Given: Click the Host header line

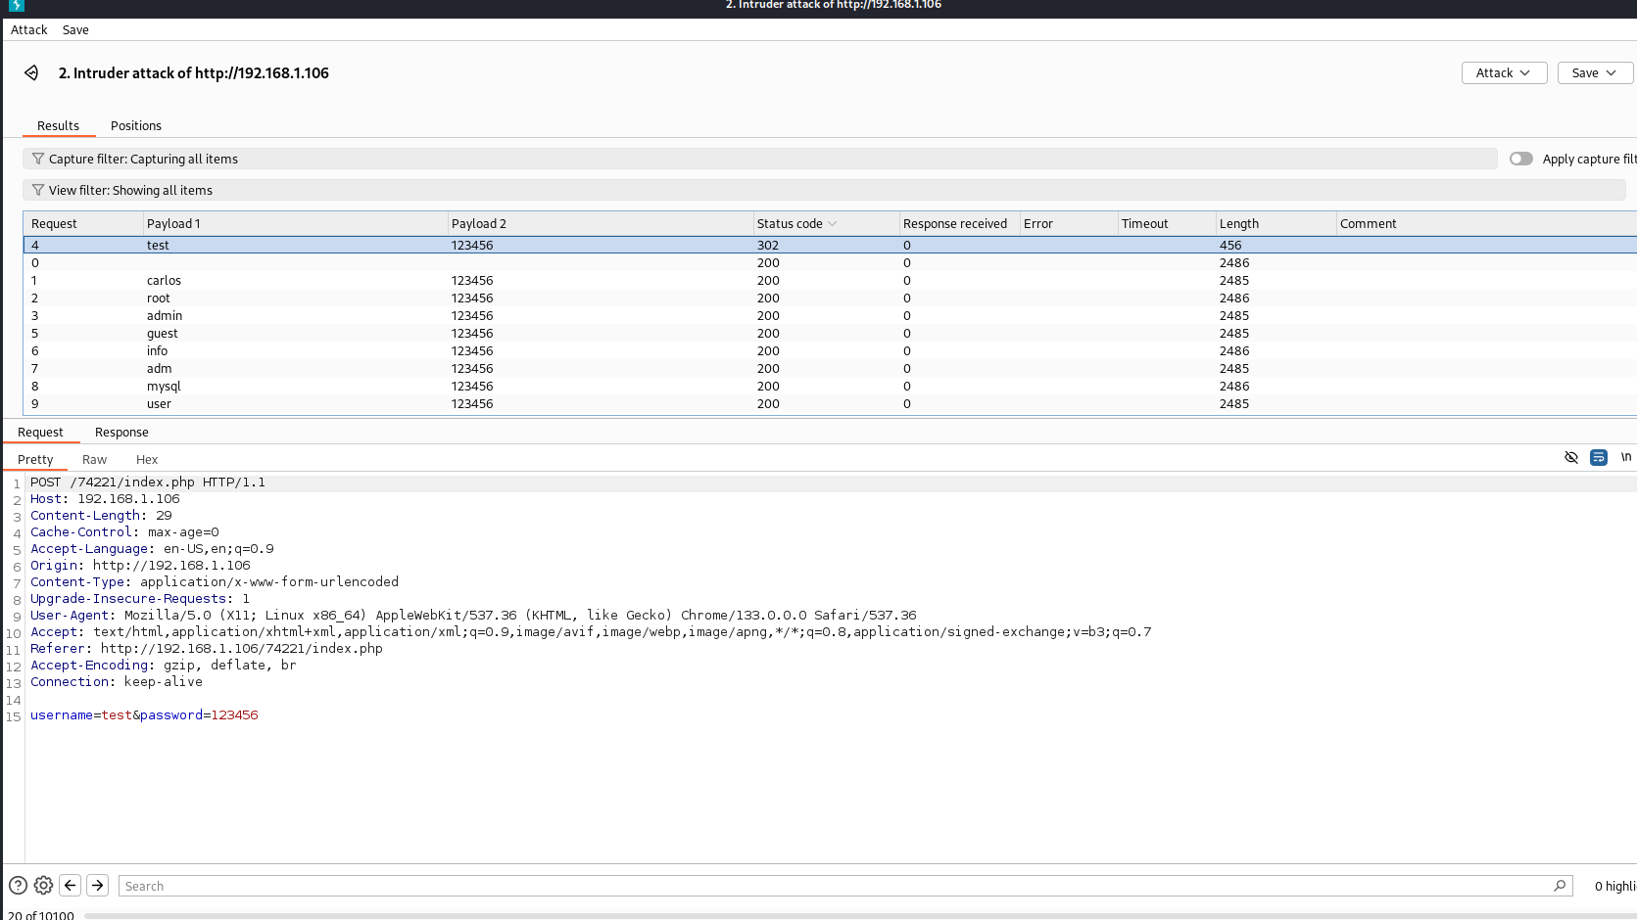Looking at the screenshot, I should tap(105, 499).
